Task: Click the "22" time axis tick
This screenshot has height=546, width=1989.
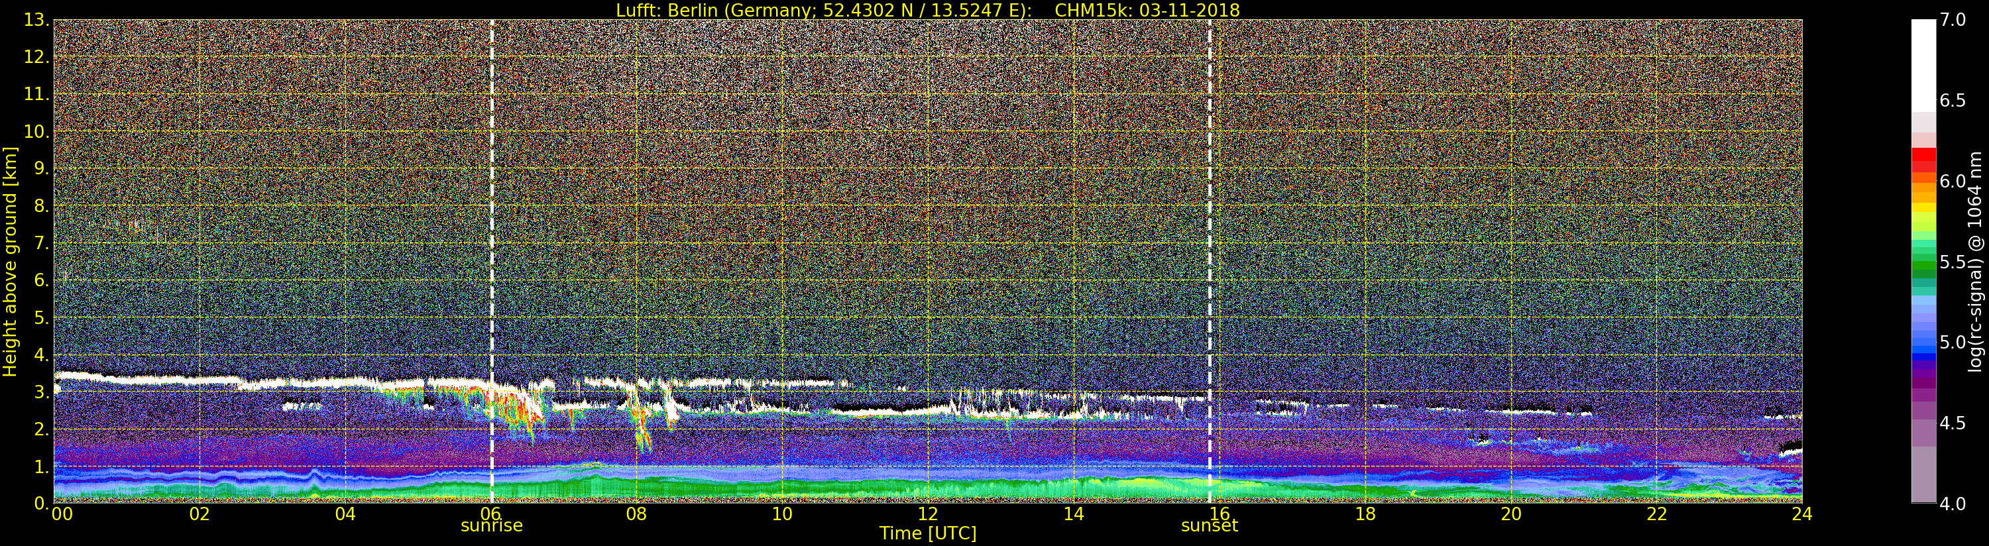Action: tap(1656, 514)
